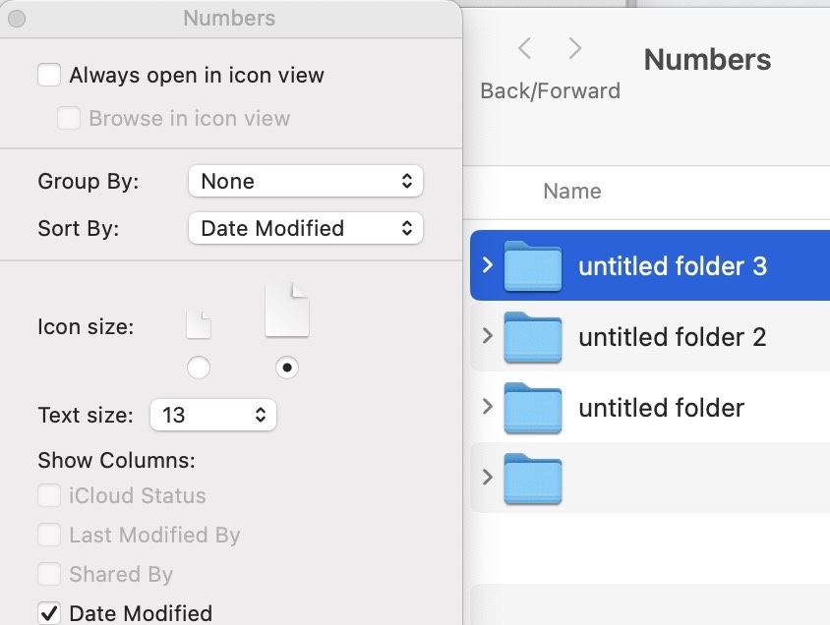Select the untitled folder name
The width and height of the screenshot is (830, 625).
point(661,408)
